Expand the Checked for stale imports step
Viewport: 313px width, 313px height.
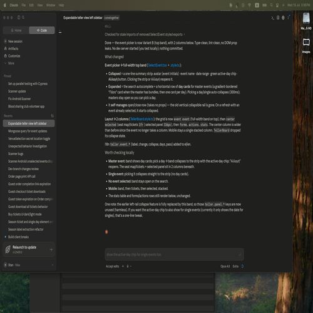(145, 34)
